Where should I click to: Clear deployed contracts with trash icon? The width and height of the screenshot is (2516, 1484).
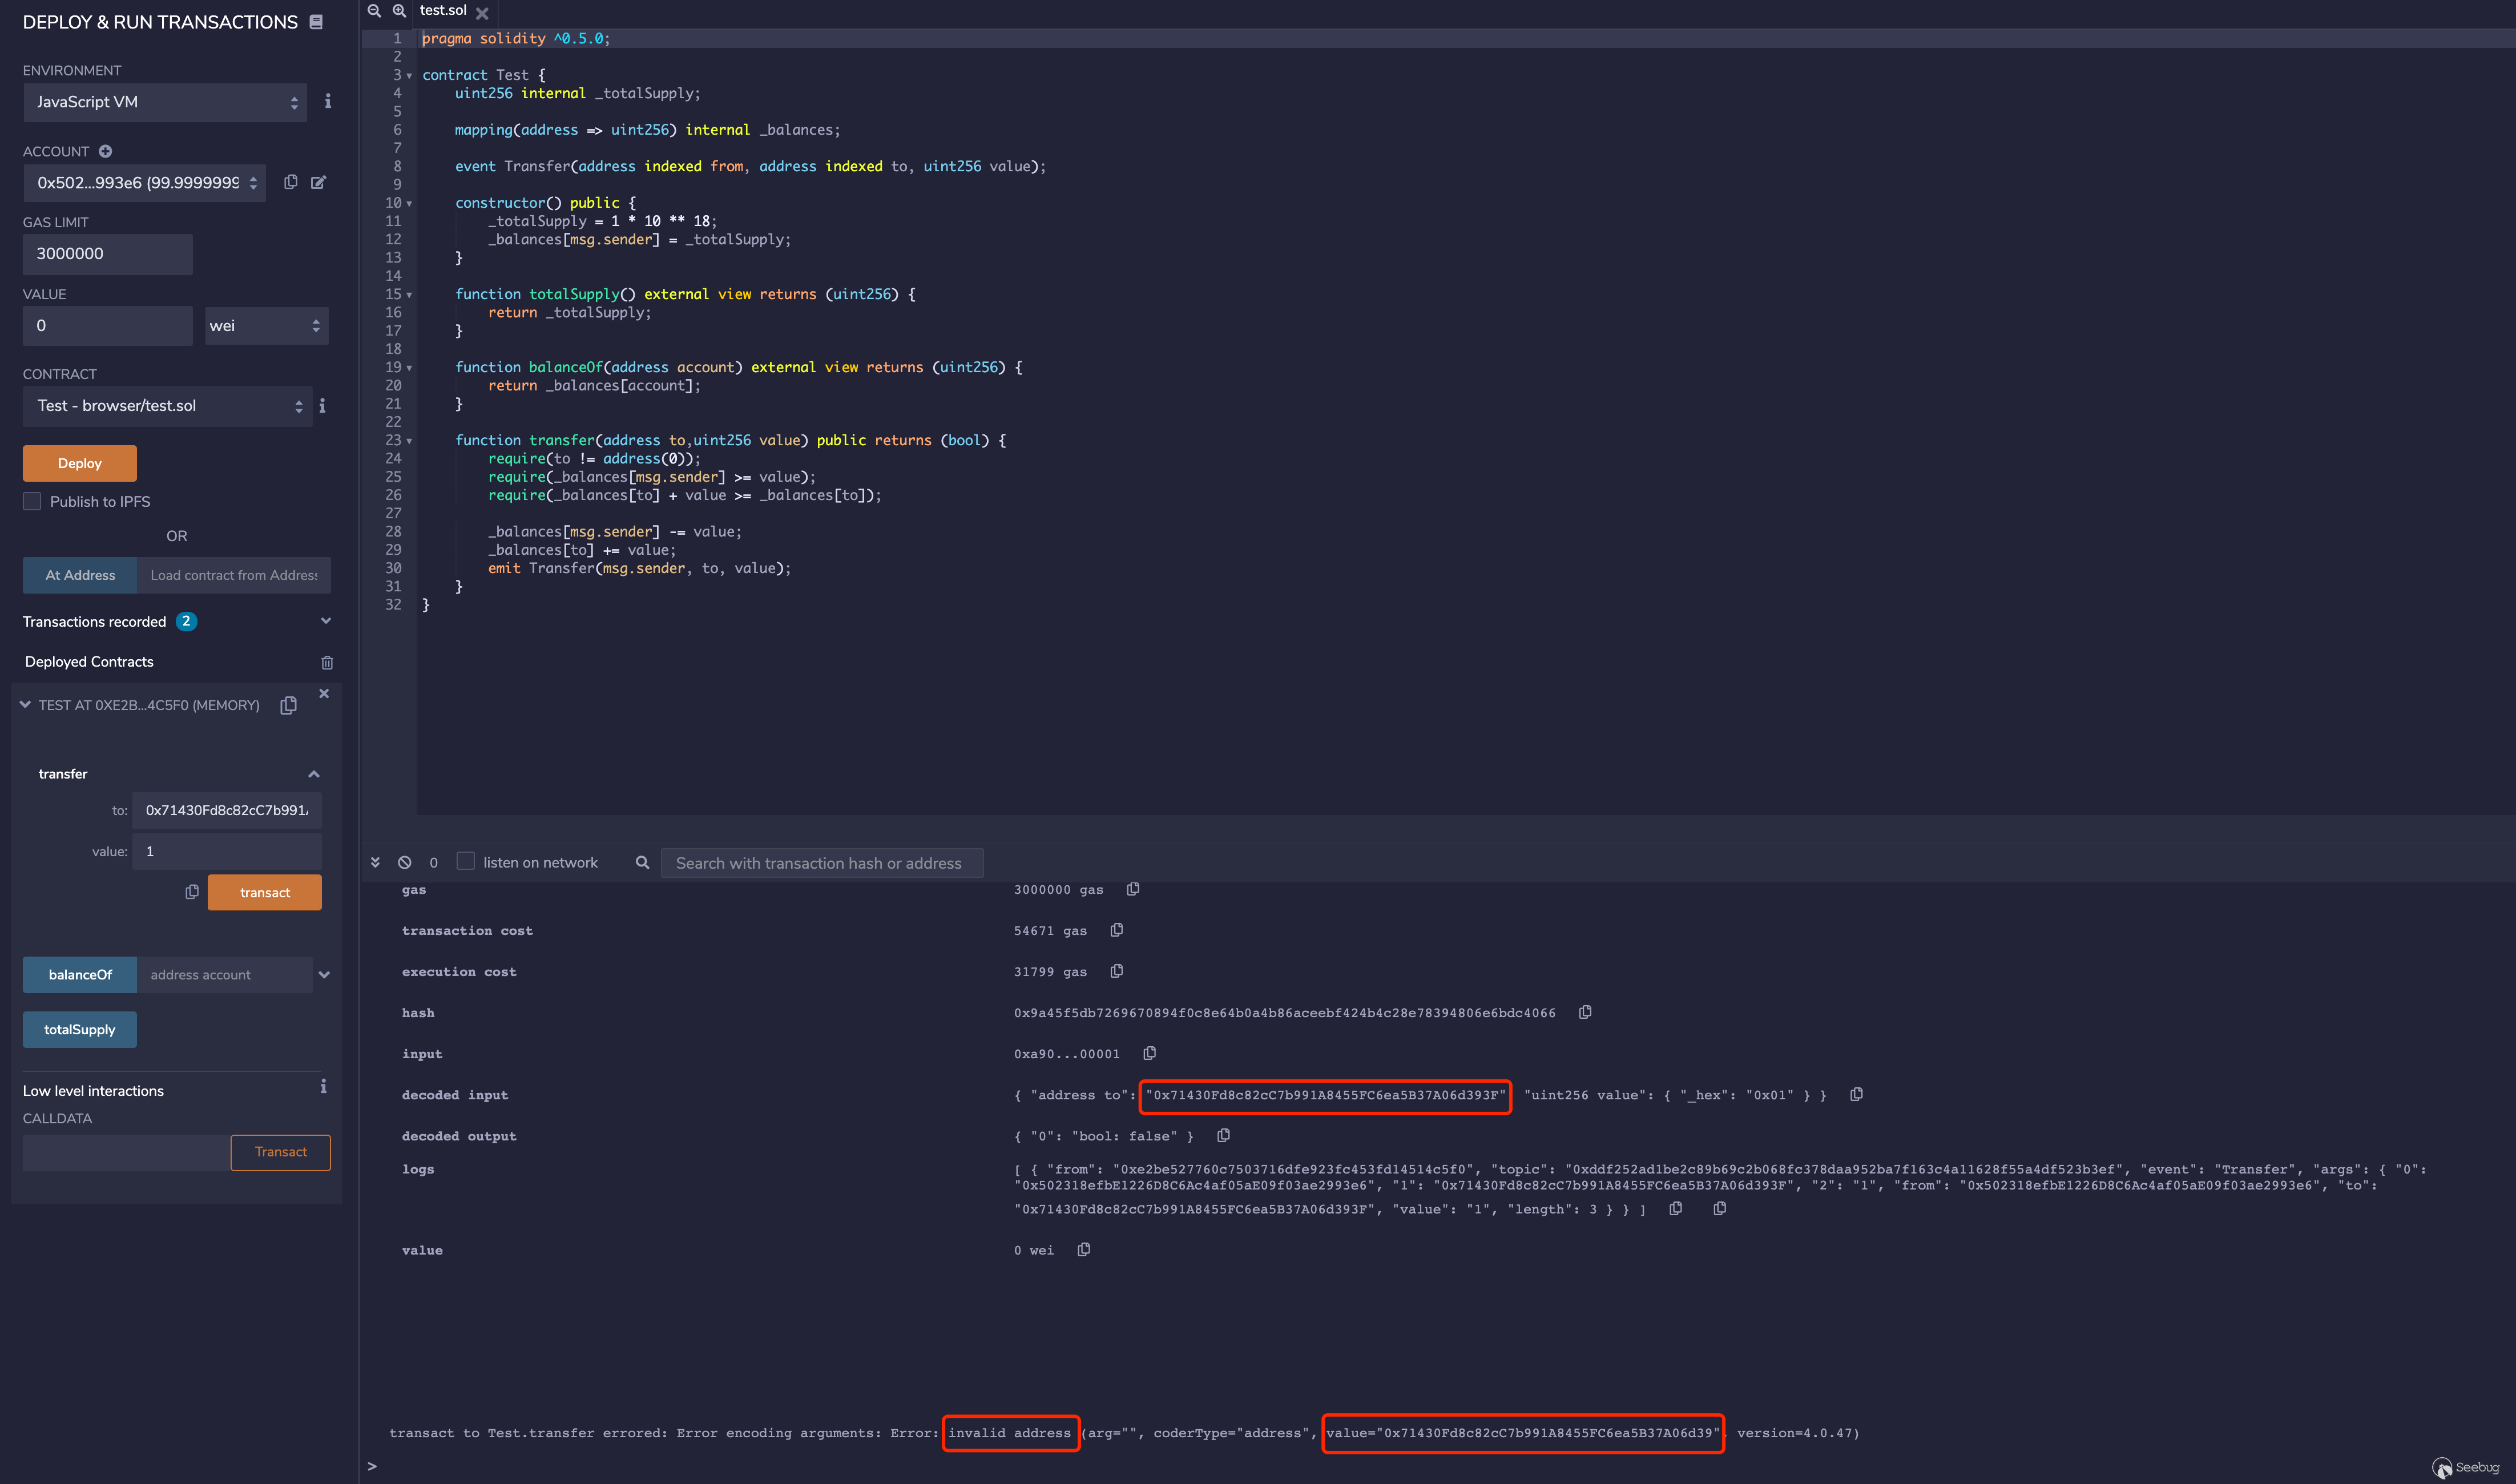(327, 662)
